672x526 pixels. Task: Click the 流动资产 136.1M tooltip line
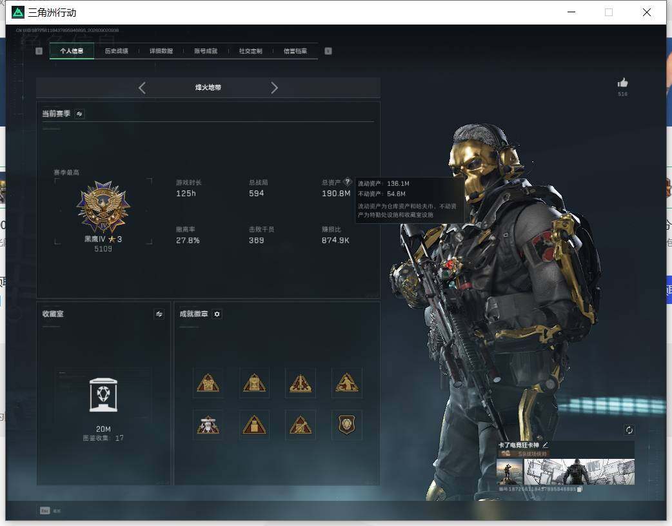[384, 184]
